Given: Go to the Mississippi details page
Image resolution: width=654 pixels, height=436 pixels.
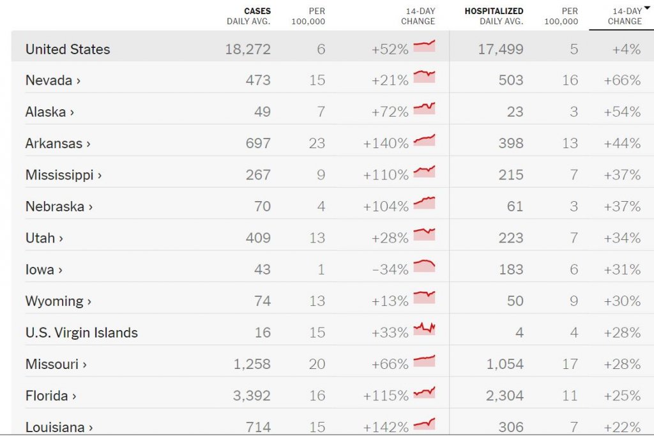Looking at the screenshot, I should pos(63,175).
